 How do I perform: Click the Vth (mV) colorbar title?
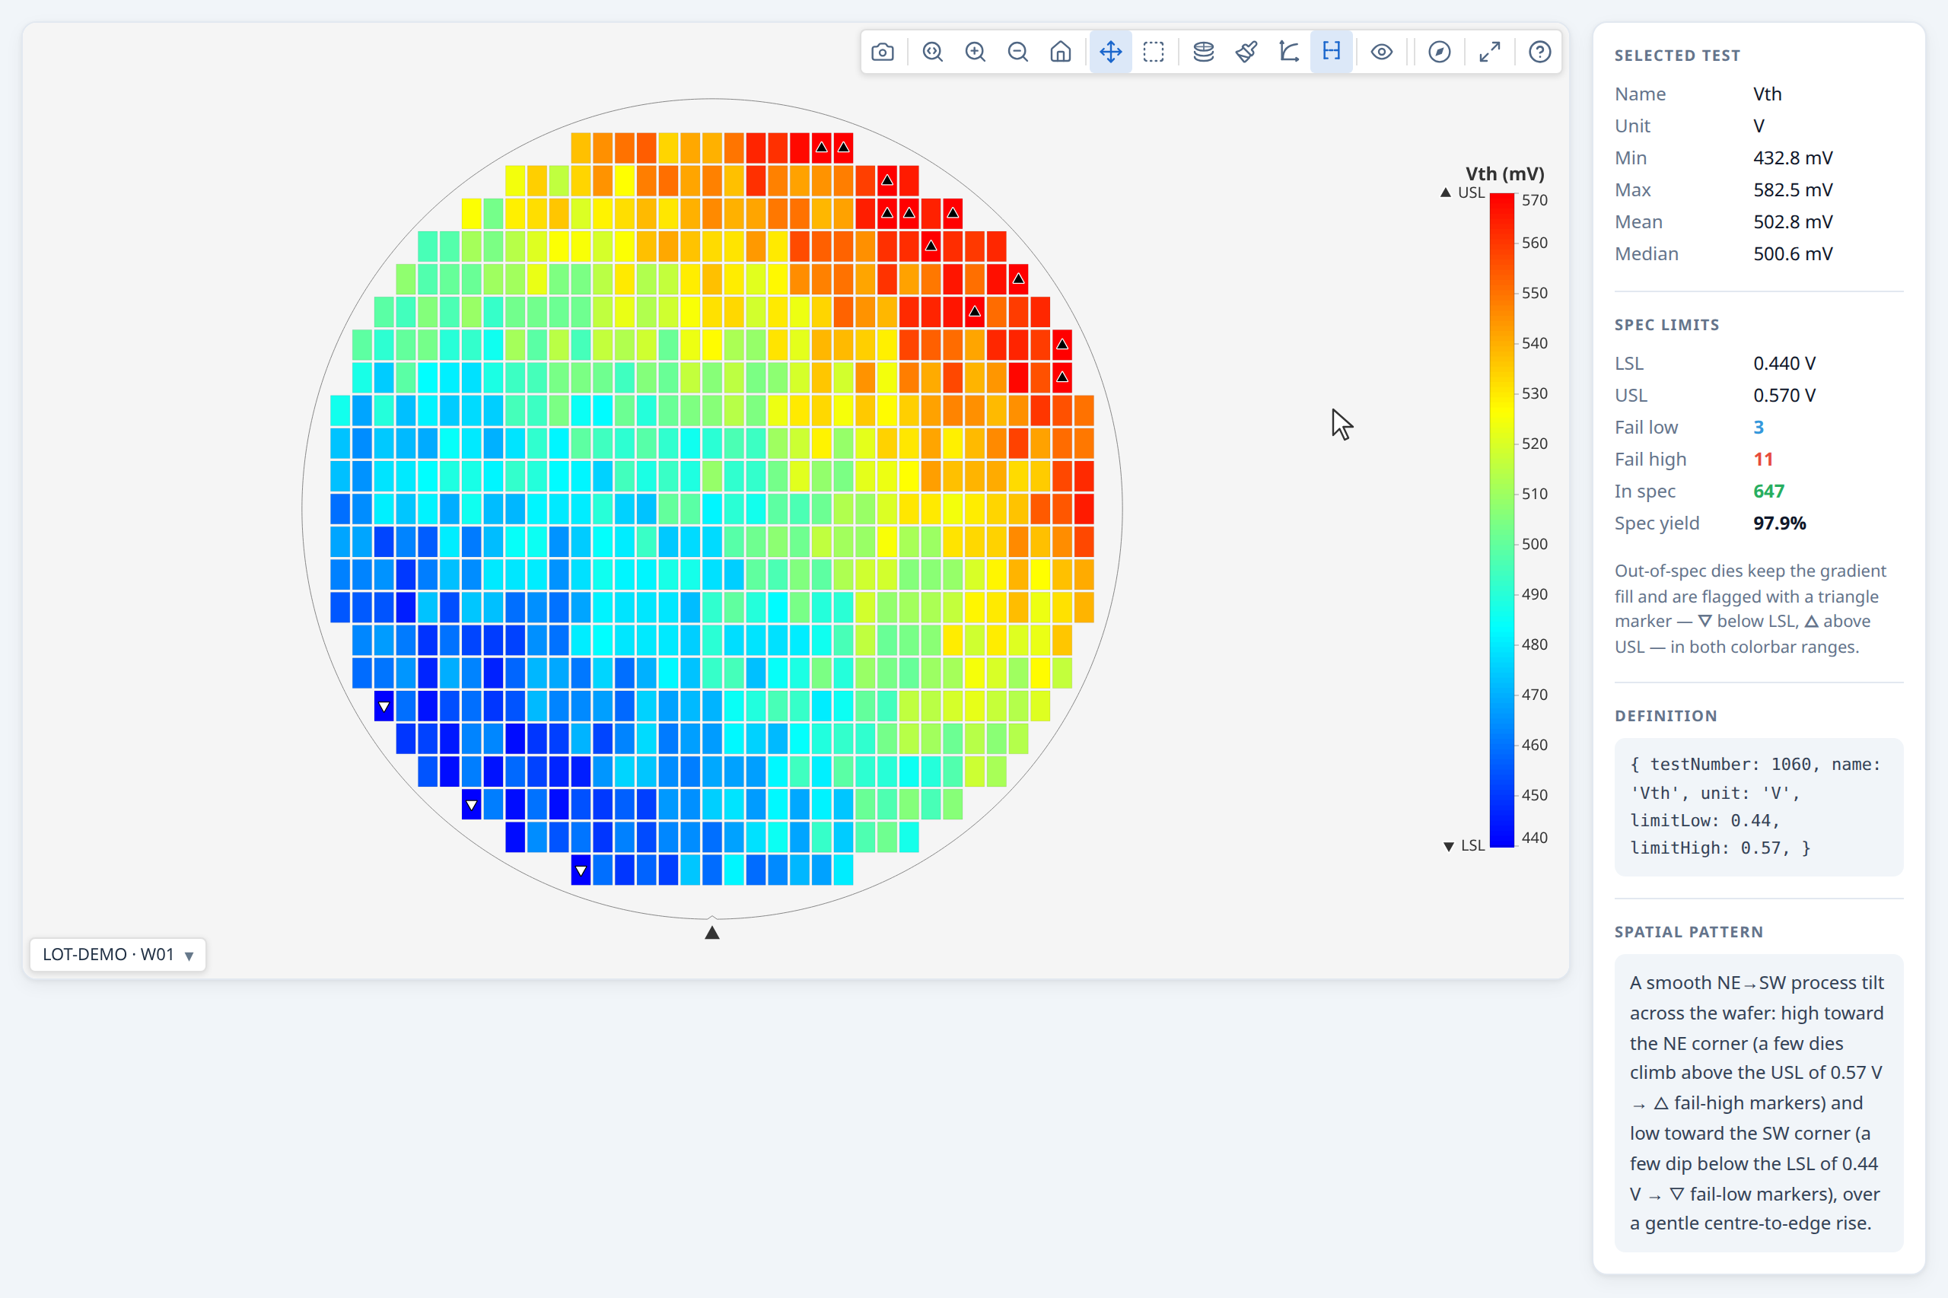1504,173
